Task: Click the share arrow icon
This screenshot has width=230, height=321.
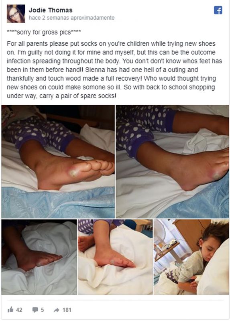Action: click(x=56, y=310)
